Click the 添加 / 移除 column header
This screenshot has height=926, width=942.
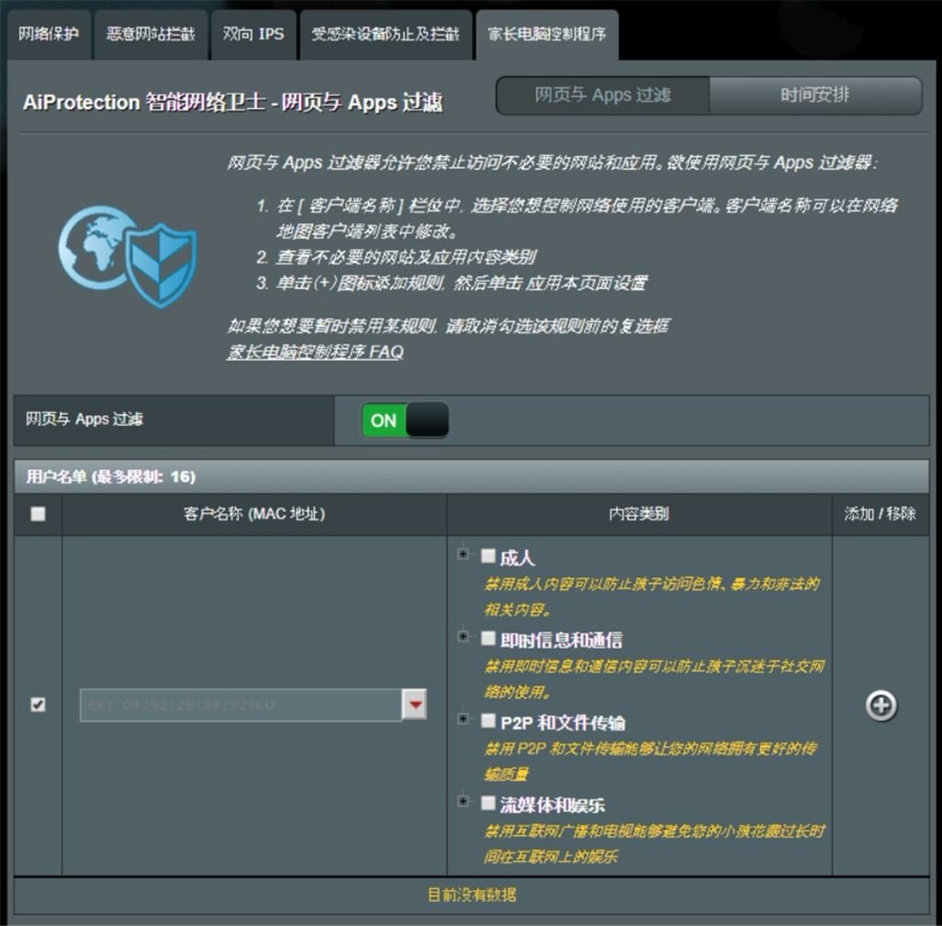click(880, 514)
